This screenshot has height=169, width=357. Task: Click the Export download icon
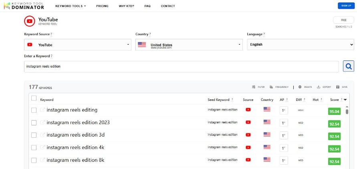319,87
